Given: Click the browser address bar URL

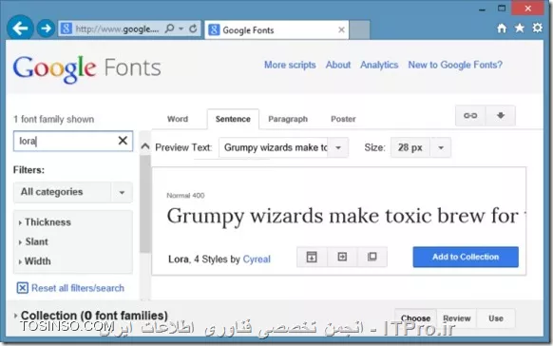Looking at the screenshot, I should coord(117,29).
